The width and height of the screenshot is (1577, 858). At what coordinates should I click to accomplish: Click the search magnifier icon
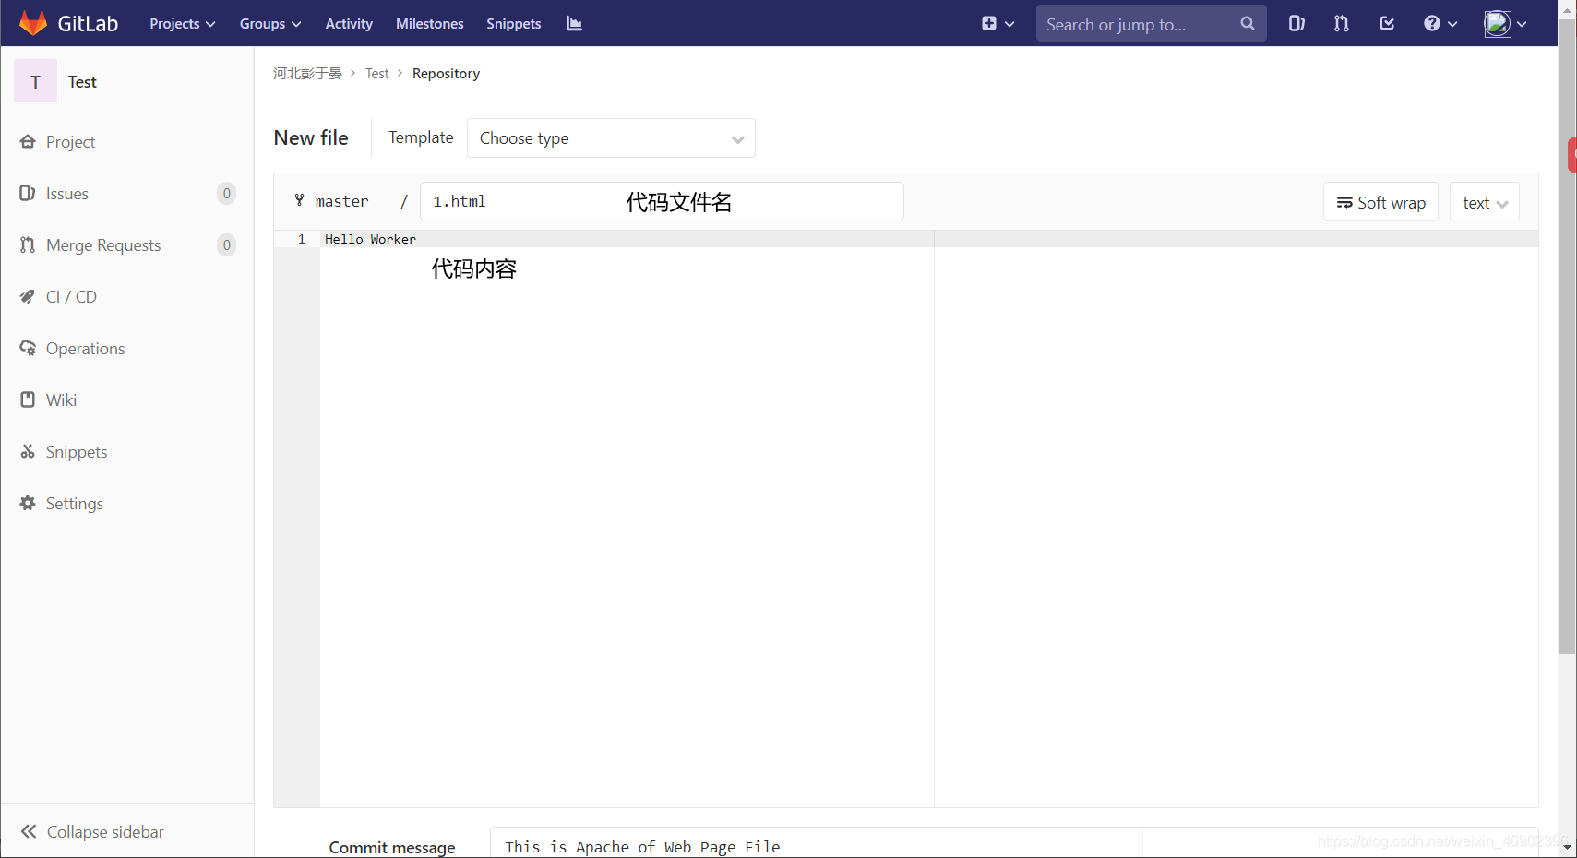(1248, 23)
